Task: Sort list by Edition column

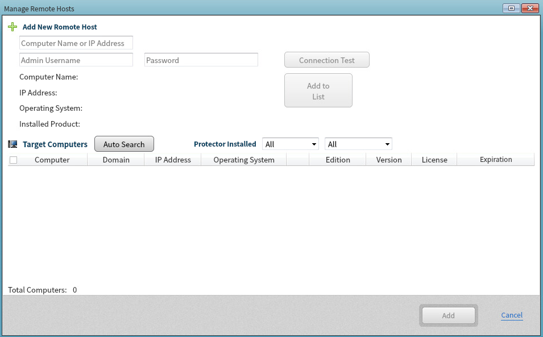Action: pos(338,160)
